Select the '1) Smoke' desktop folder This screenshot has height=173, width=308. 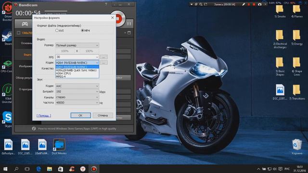coord(280,12)
